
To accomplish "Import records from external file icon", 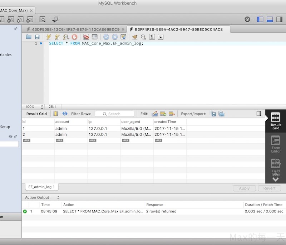I will [221, 114].
